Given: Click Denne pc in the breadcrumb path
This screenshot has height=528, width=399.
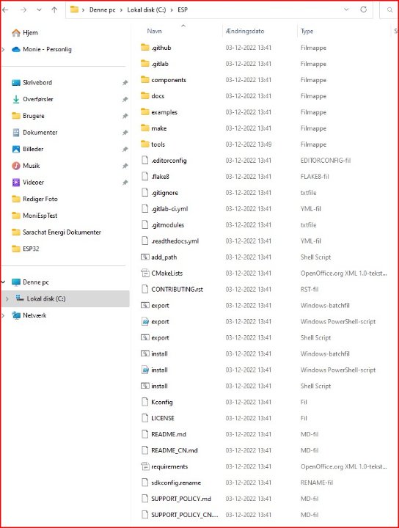Looking at the screenshot, I should click(x=103, y=10).
